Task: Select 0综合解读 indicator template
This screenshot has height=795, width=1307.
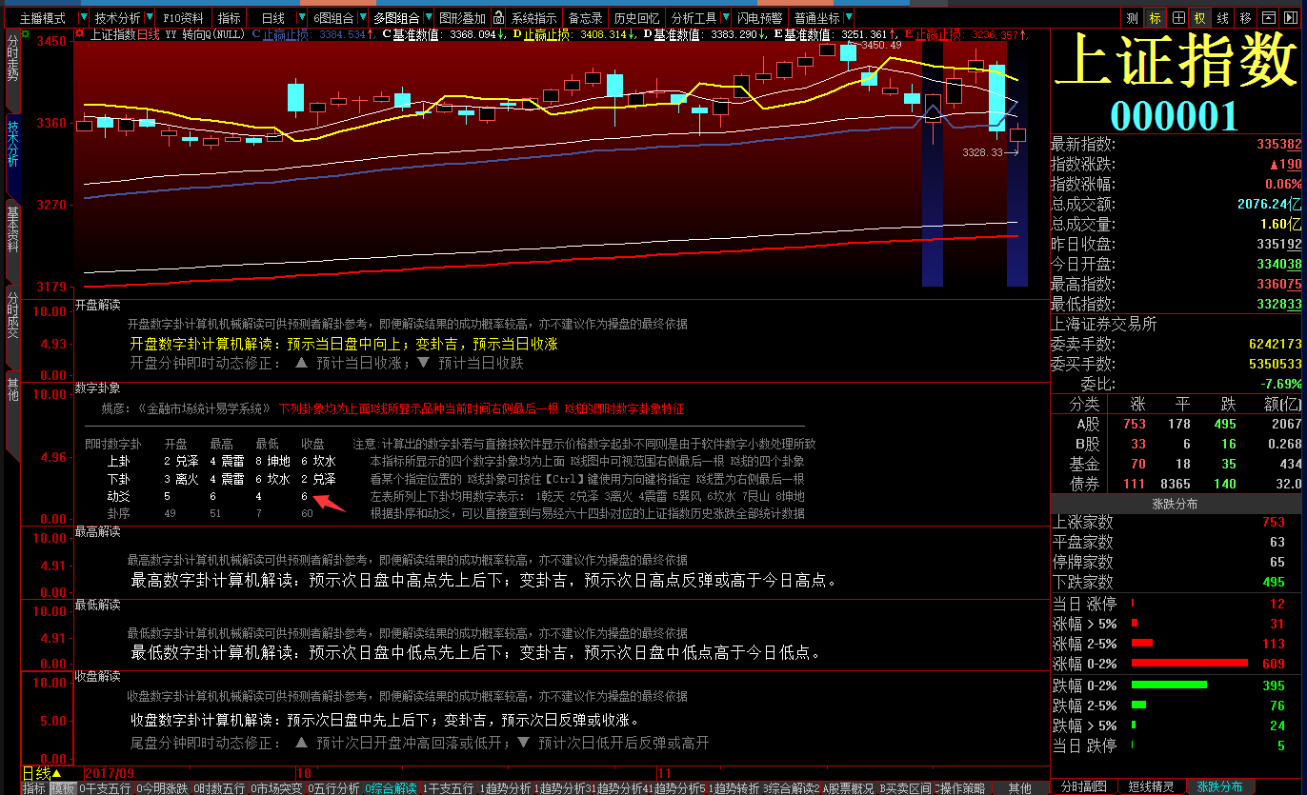Action: [391, 788]
